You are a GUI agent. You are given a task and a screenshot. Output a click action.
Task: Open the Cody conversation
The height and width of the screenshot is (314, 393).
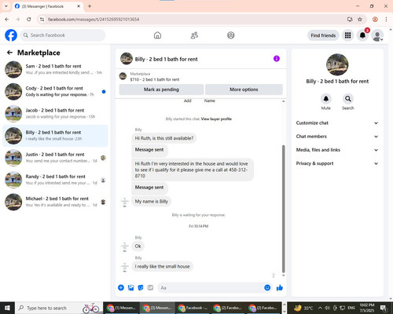[x=55, y=92]
